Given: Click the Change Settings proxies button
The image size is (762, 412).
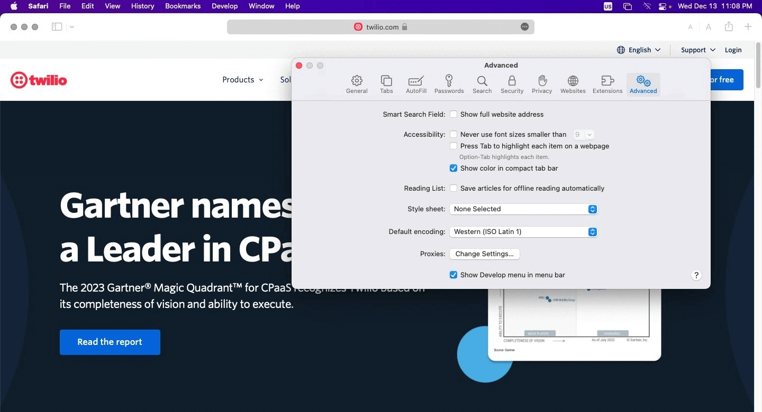Looking at the screenshot, I should [x=485, y=254].
